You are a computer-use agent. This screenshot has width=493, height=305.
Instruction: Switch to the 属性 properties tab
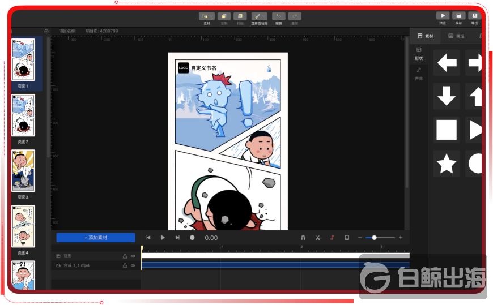pos(456,36)
